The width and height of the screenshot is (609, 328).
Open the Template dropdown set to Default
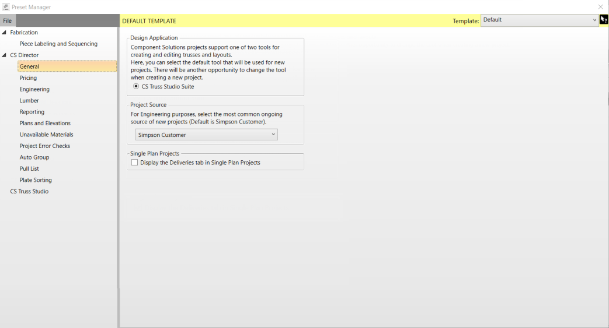540,20
